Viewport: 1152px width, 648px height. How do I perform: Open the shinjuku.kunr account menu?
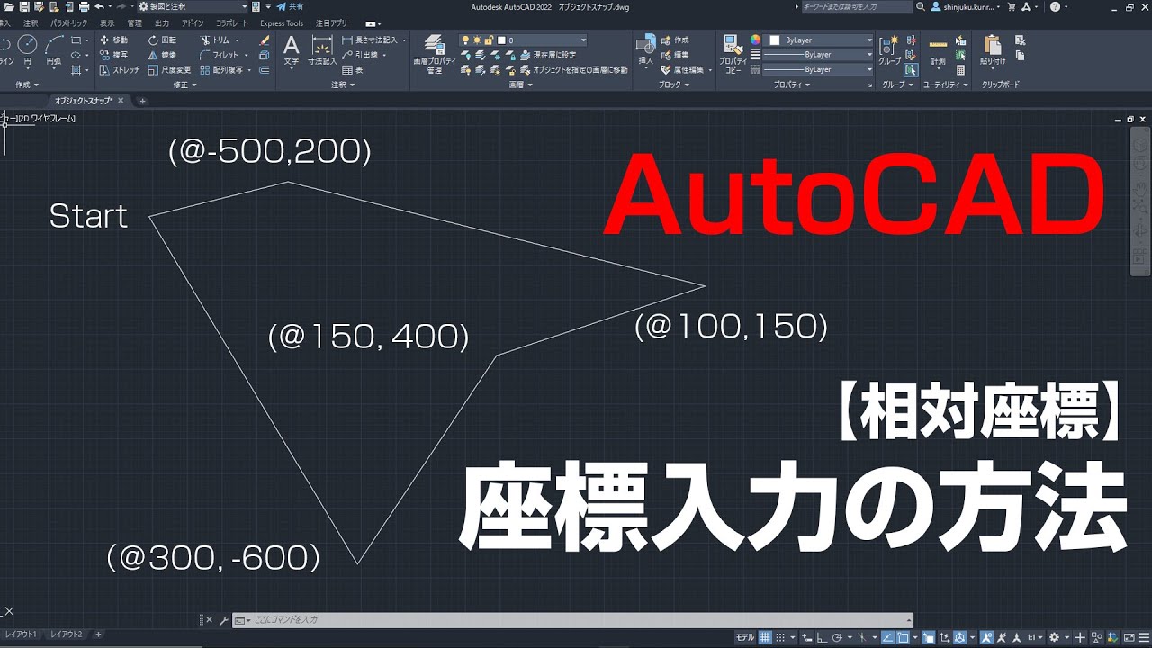[x=966, y=6]
